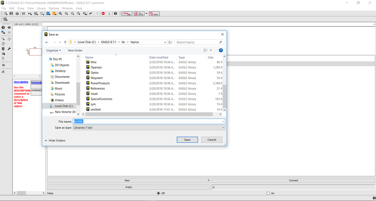Click the Cancel button in dialog
Screen dimensions: 376x201
coord(212,140)
